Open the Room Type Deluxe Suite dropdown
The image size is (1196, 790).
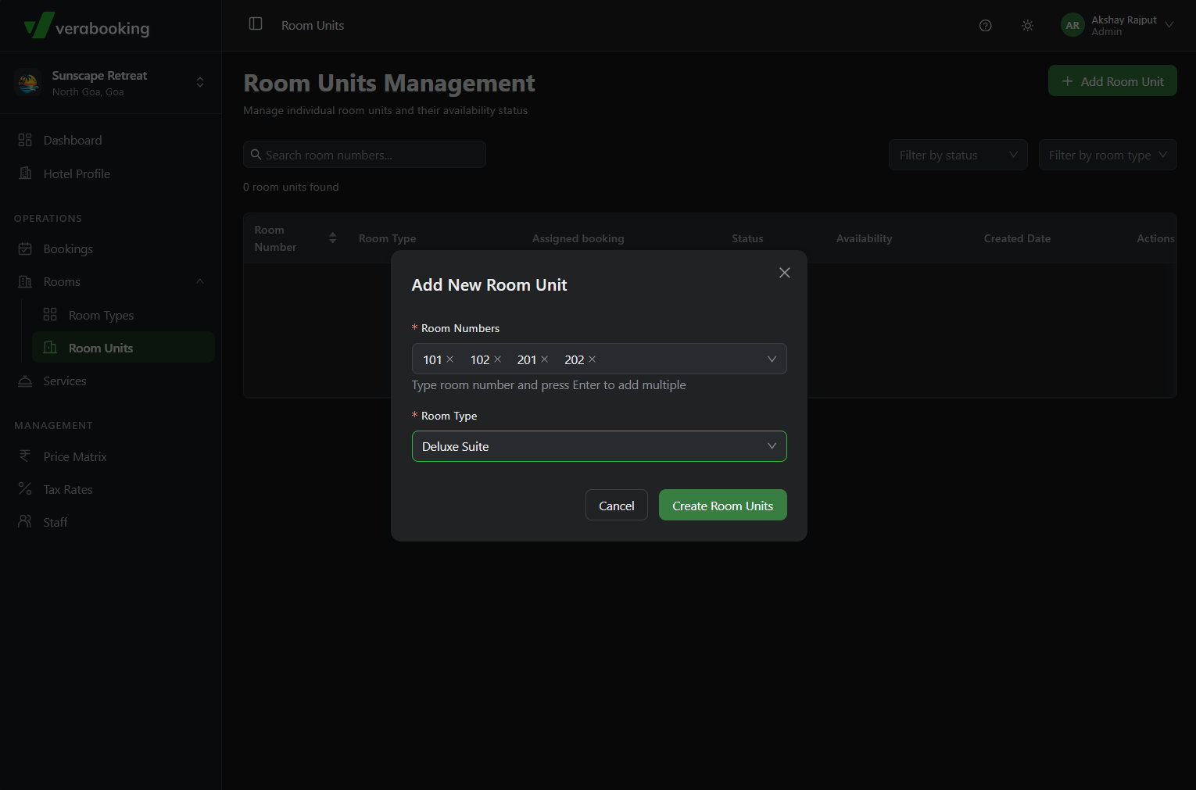[x=599, y=446]
